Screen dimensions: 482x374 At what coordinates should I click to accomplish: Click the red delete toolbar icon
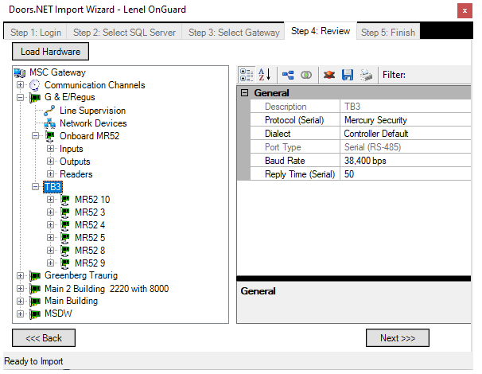pyautogui.click(x=328, y=75)
